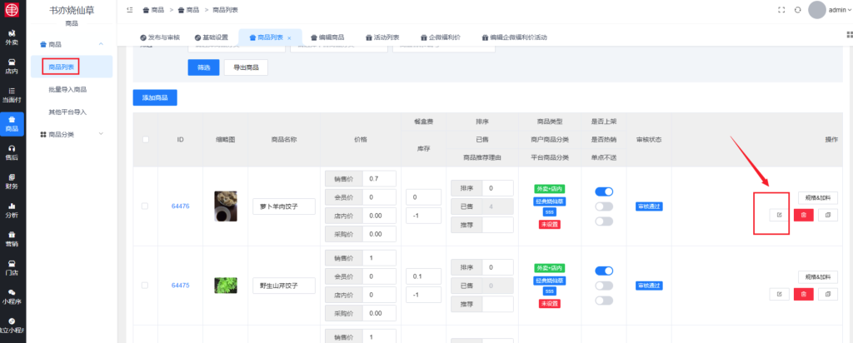Click the 添加商品 button
This screenshot has width=853, height=343.
(155, 97)
